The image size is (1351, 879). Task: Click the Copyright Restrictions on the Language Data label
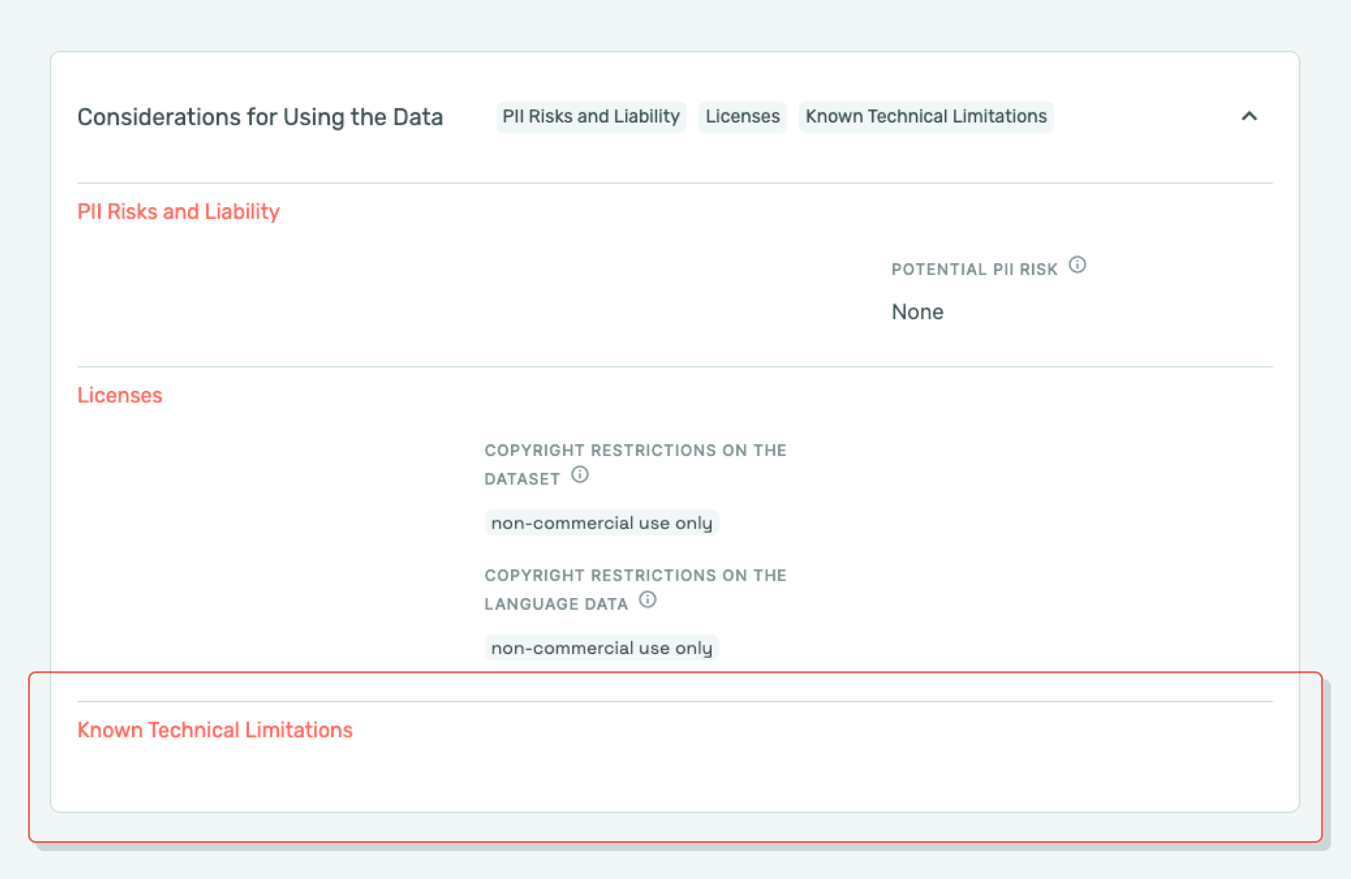(636, 589)
